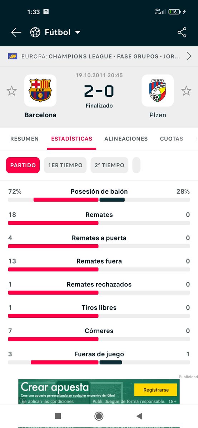Open Viktoria Plzen team crest
Viewport: 198px width, 428px height.
[158, 91]
